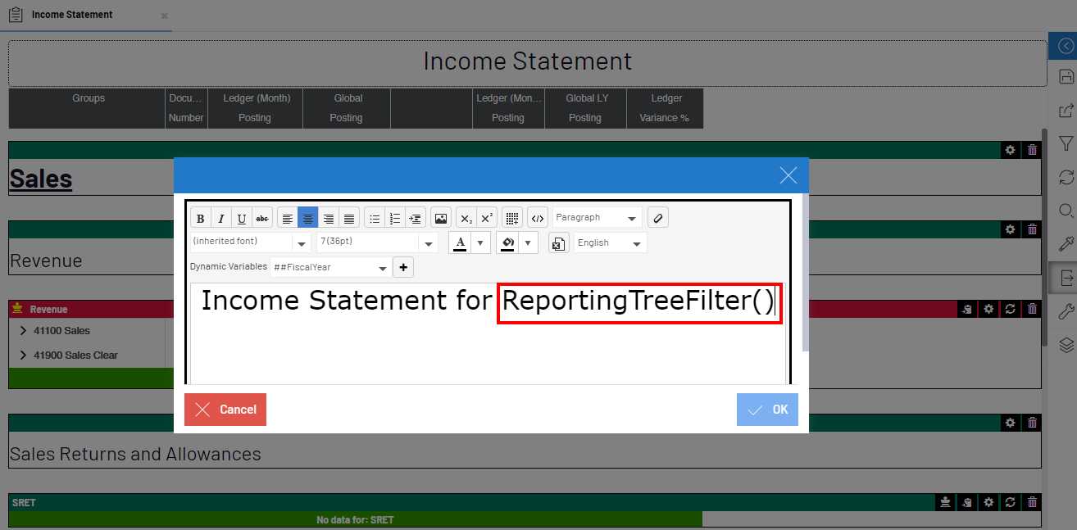Screen dimensions: 1077x530
Task: Expand the font size 7(36pt) dropdown
Action: coord(428,243)
